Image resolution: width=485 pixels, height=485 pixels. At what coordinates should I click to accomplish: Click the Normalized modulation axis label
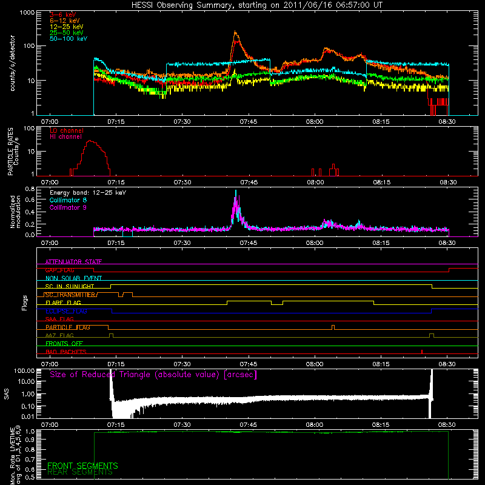(x=15, y=212)
